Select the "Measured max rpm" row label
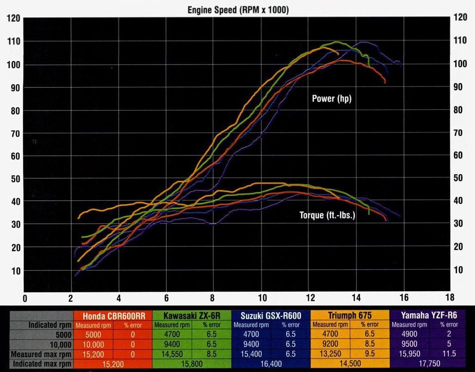The width and height of the screenshot is (475, 372). pos(41,354)
